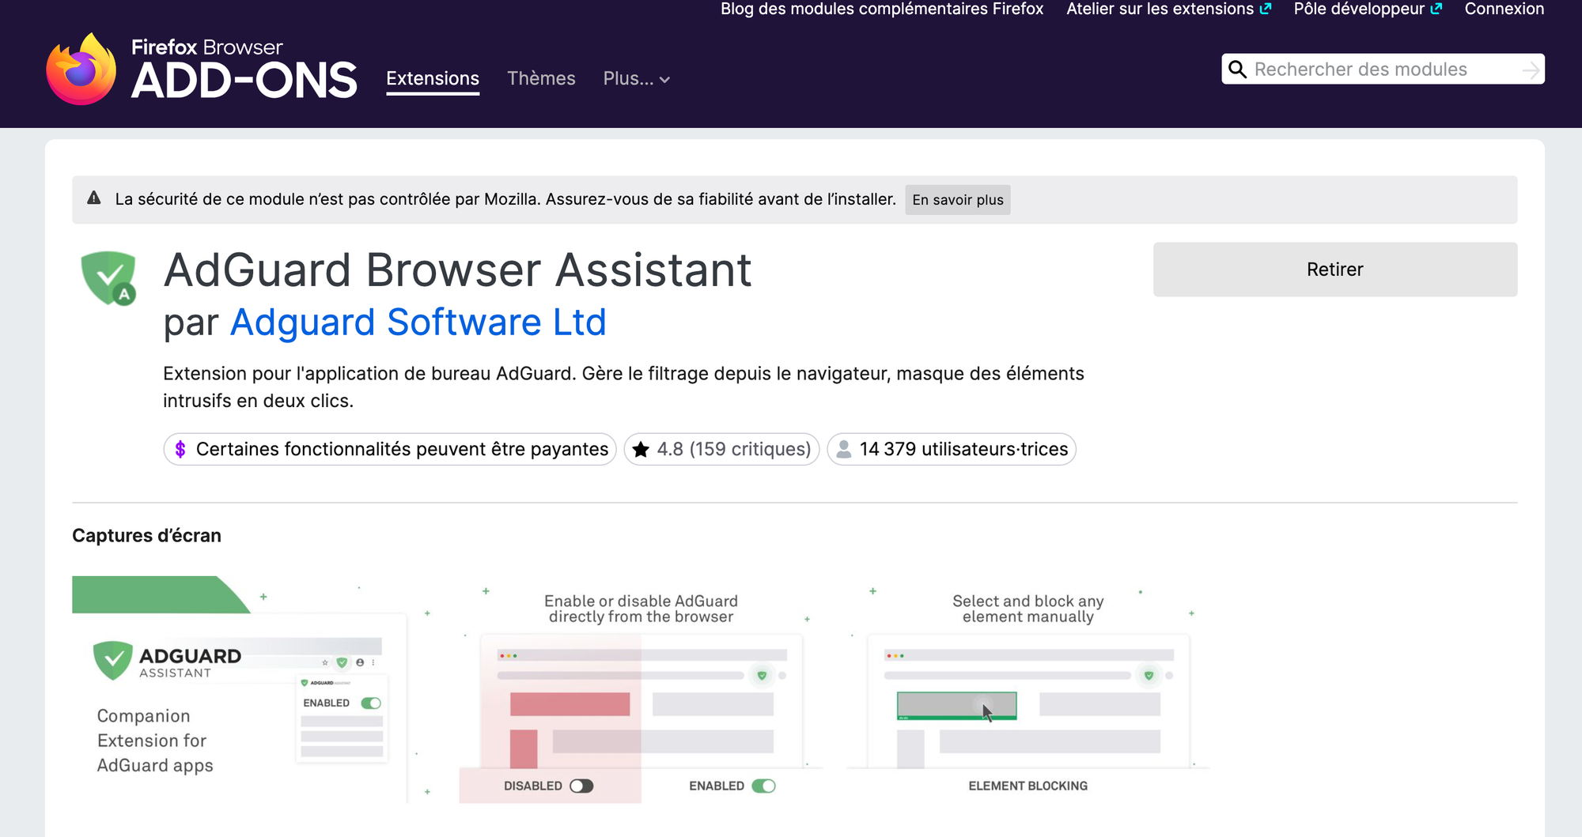This screenshot has width=1582, height=837.
Task: Click the Connexion link
Action: tap(1503, 9)
